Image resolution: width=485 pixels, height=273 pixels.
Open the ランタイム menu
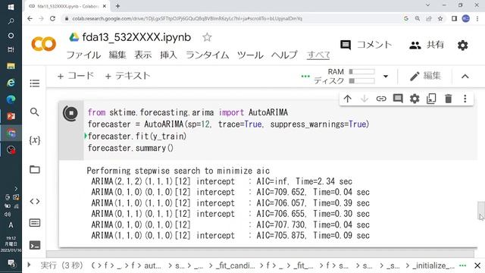[x=207, y=55]
